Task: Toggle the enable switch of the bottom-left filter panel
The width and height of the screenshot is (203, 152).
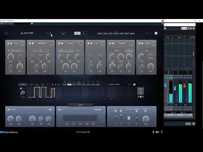Action: (x=8, y=109)
